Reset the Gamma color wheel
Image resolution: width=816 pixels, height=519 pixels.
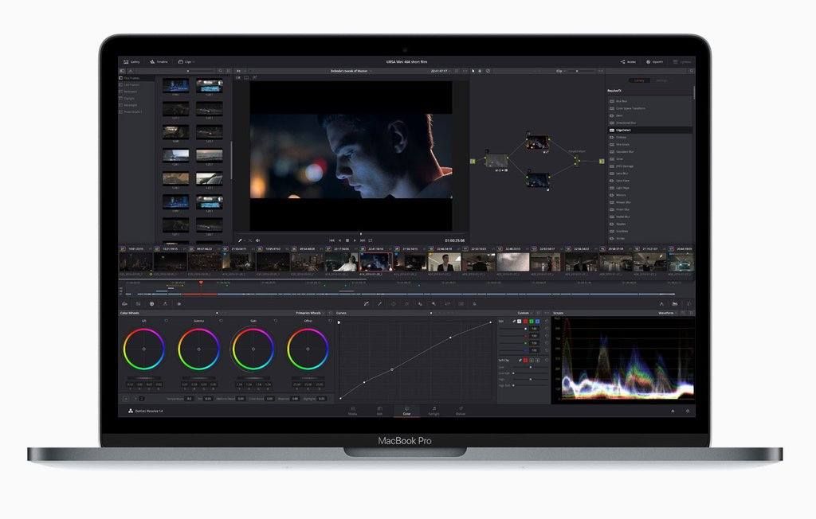click(221, 321)
